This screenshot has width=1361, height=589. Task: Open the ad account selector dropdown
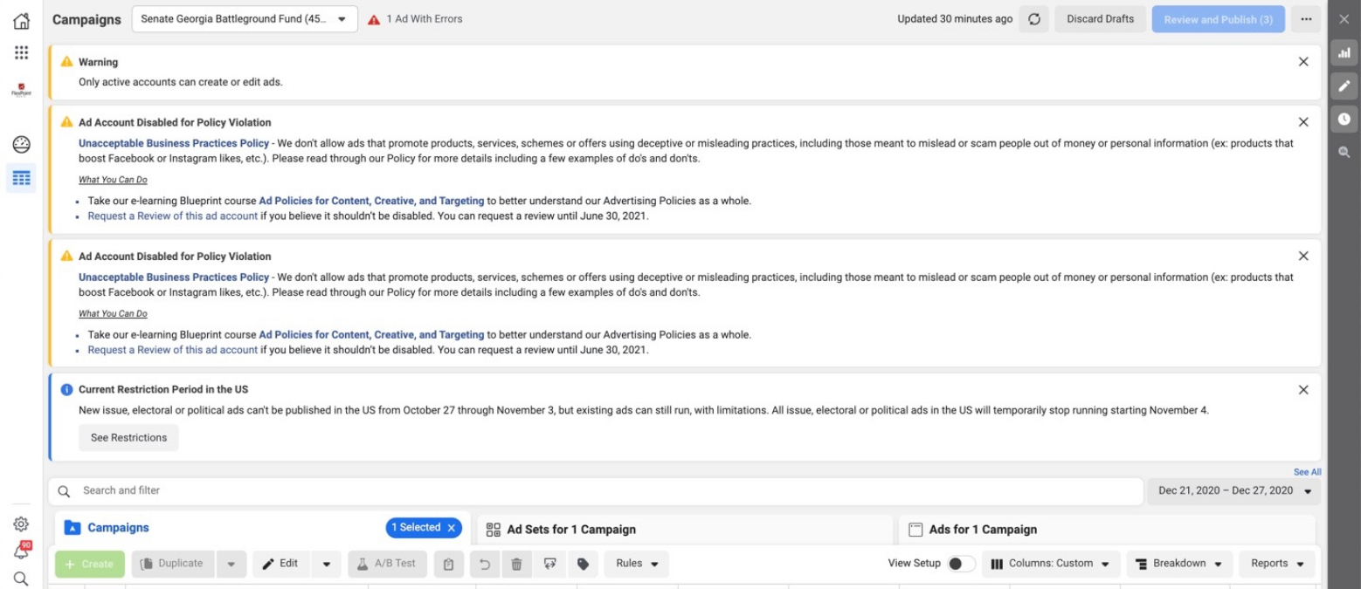point(245,19)
